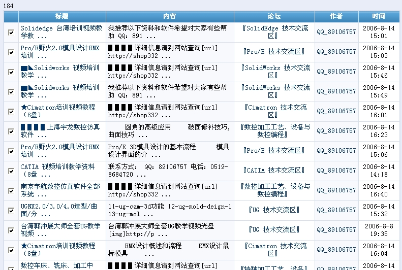The image size is (402, 270).
Task: Open author QQ_89106757 in the UGNX2.0 row
Action: click(336, 210)
